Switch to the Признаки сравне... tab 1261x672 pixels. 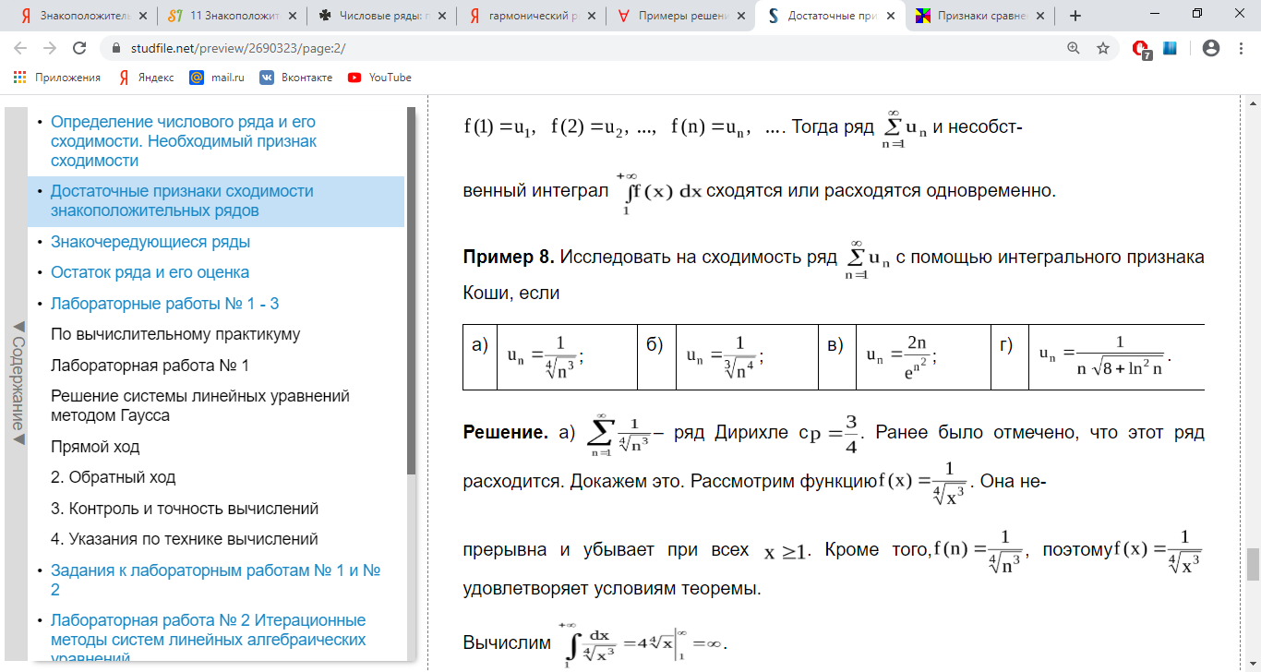[979, 16]
